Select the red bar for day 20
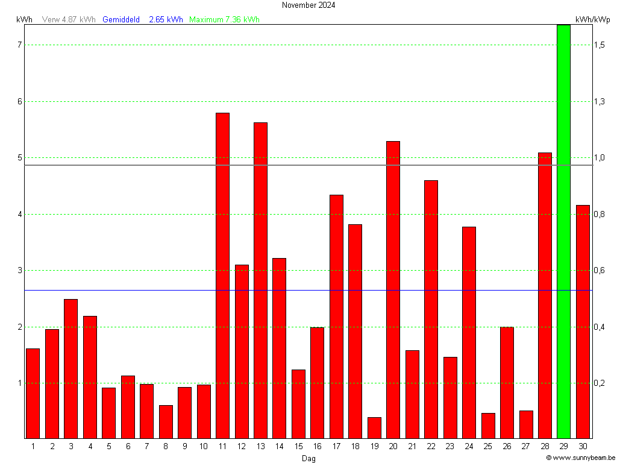This screenshot has width=617, height=463. coord(393,290)
